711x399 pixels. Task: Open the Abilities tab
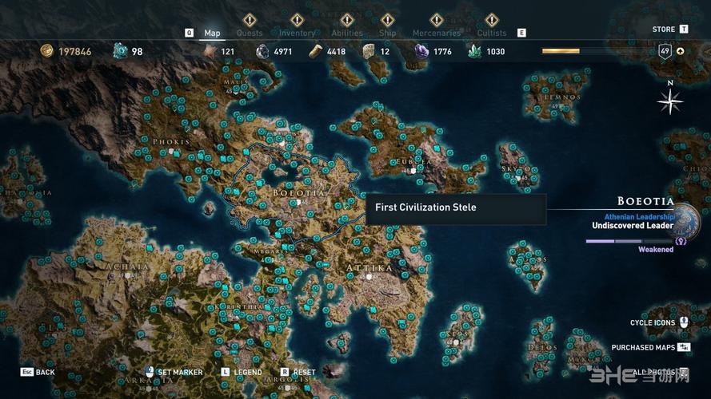click(347, 33)
